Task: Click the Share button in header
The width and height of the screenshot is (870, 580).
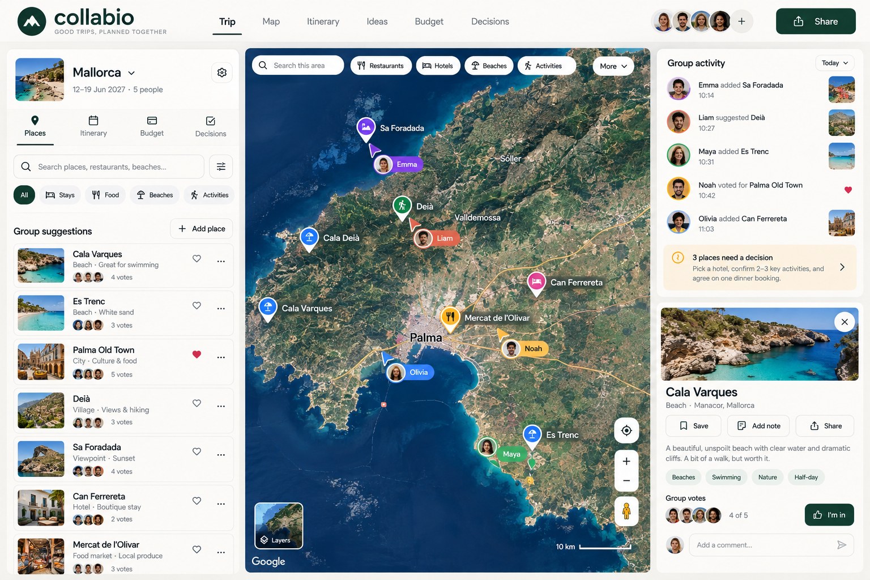Action: pyautogui.click(x=816, y=22)
